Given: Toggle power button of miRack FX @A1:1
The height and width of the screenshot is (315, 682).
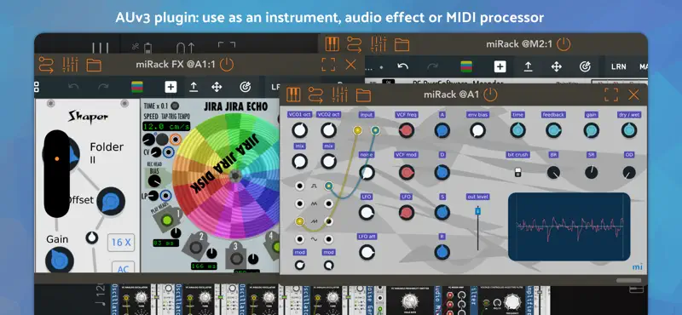Looking at the screenshot, I should [x=227, y=65].
